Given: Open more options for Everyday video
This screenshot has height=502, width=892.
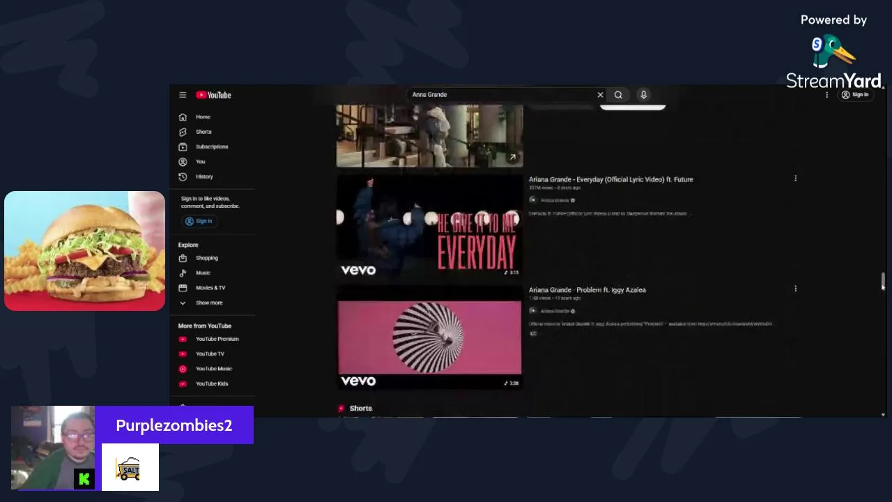Looking at the screenshot, I should tap(795, 178).
